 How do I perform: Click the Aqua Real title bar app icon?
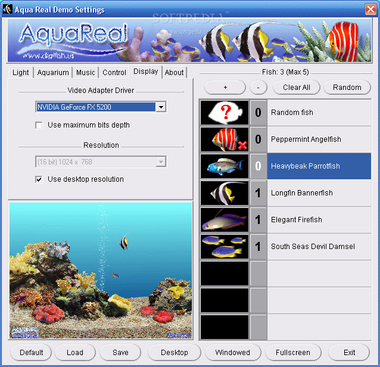tap(7, 10)
